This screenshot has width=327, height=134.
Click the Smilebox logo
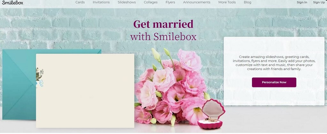point(12,3)
